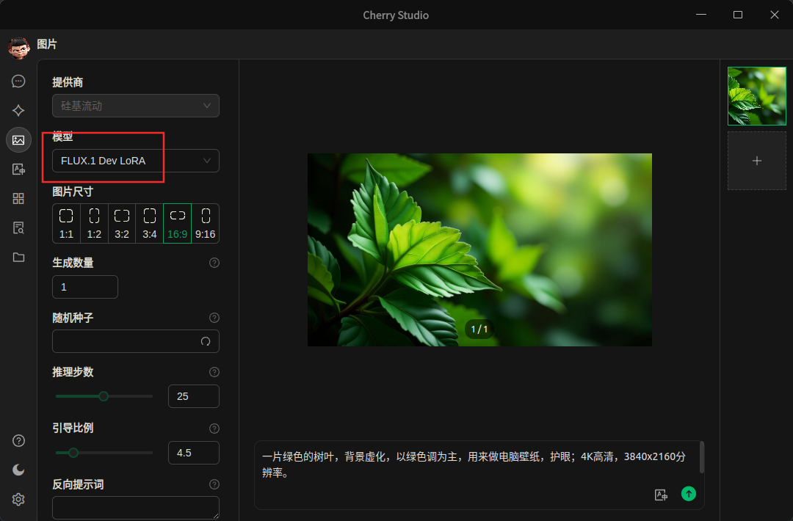Image resolution: width=793 pixels, height=521 pixels.
Task: Open the translate sidebar icon
Action: coord(18,170)
